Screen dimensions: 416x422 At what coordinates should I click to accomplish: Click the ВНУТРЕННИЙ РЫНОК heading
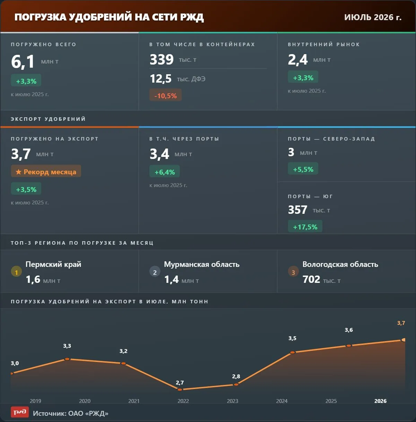click(324, 44)
